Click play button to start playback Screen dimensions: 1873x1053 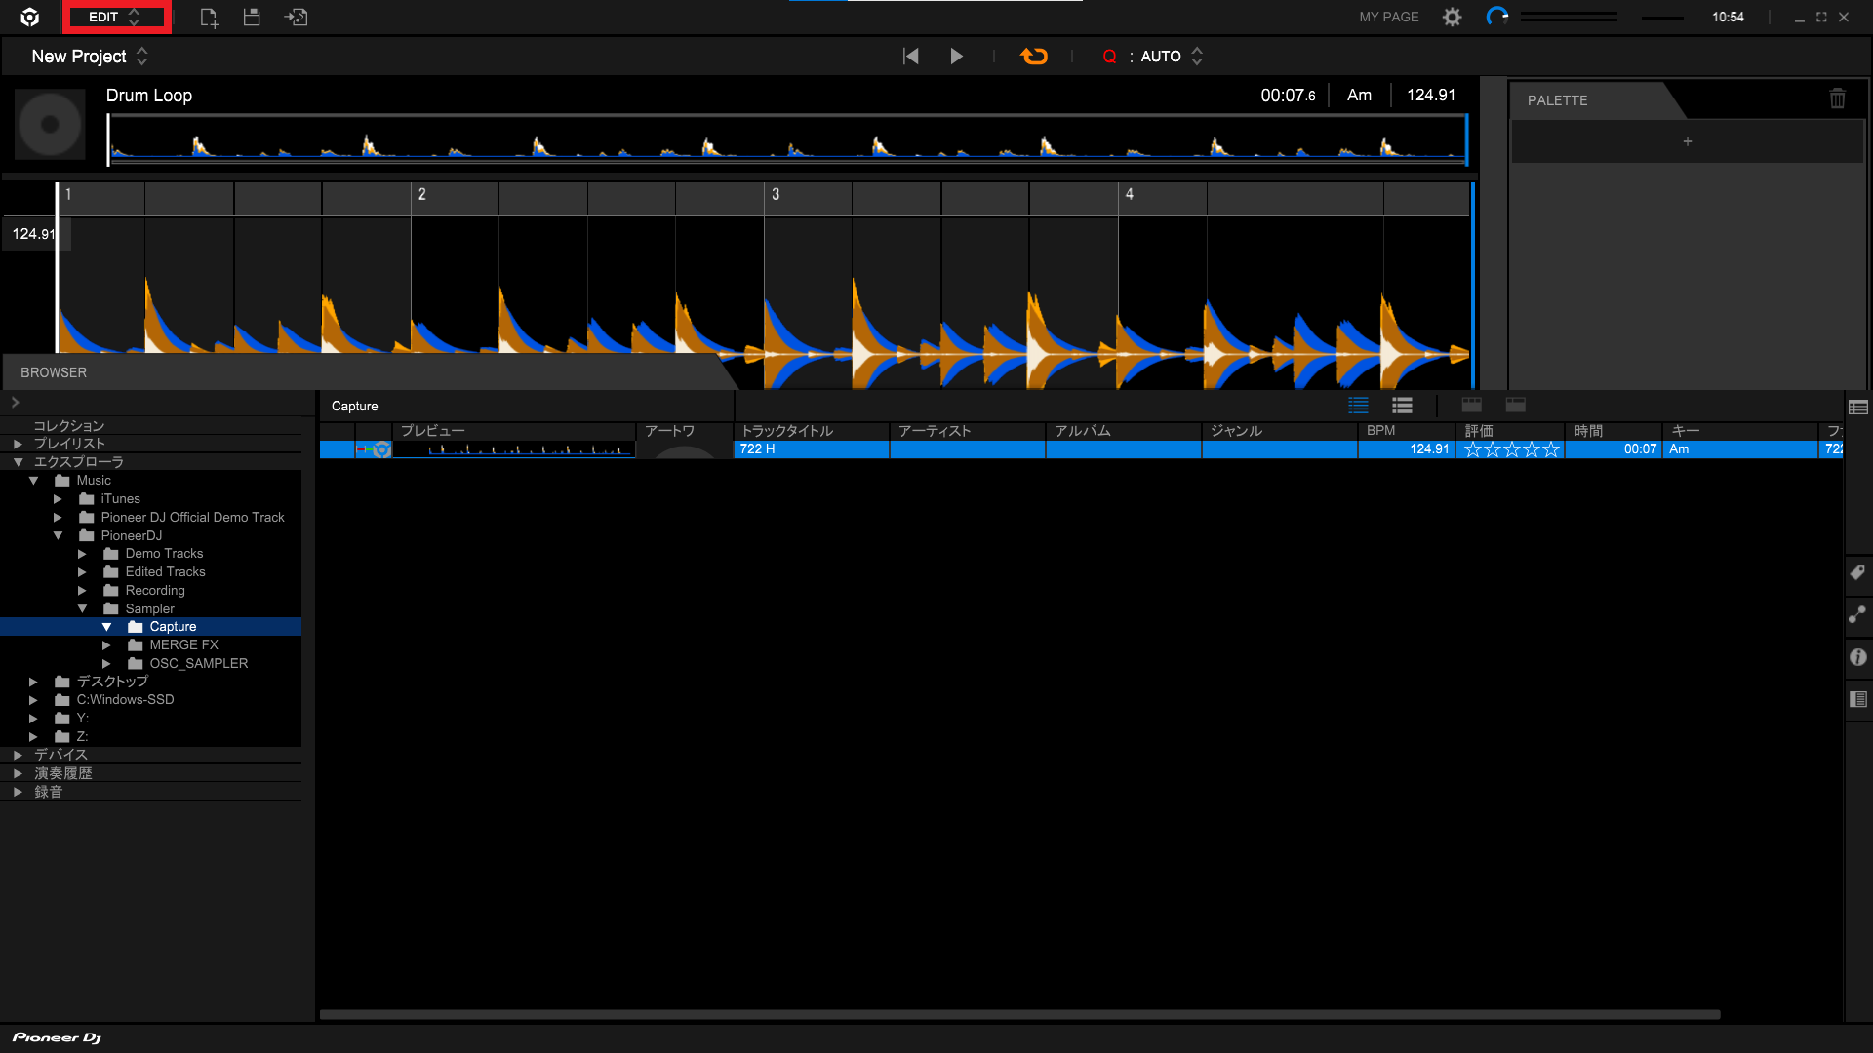click(956, 56)
